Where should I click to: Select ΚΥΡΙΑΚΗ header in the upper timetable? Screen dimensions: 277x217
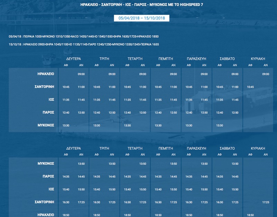click(x=258, y=59)
